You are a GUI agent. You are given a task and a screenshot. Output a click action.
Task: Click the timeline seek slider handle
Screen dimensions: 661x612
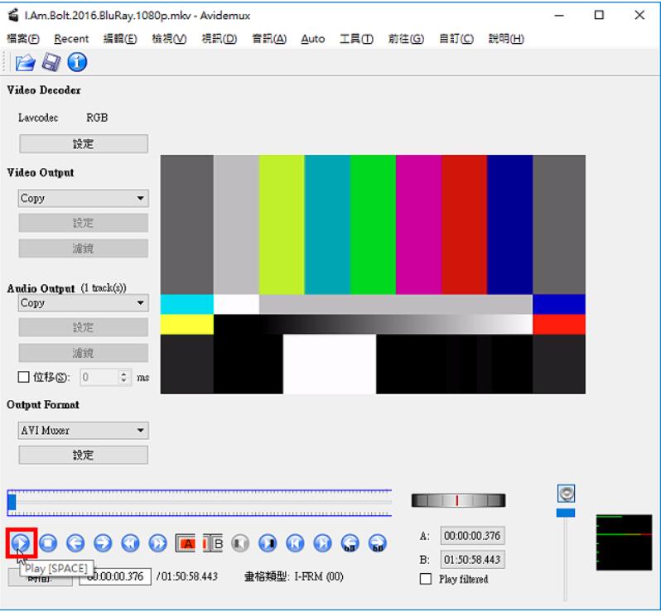12,502
